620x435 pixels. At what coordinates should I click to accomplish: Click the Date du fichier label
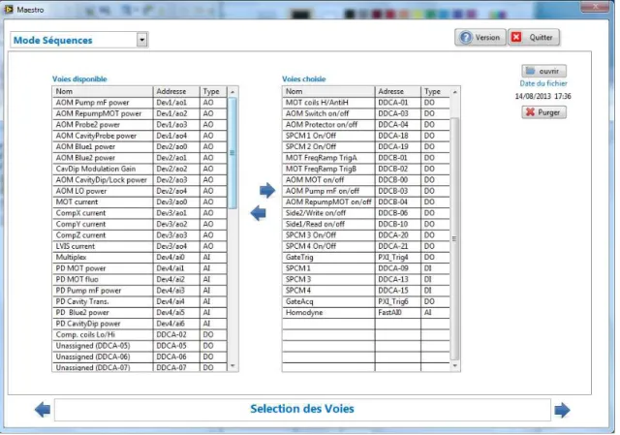click(x=543, y=83)
